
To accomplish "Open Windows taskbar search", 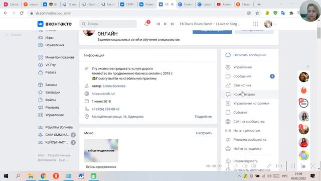I will (18, 176).
